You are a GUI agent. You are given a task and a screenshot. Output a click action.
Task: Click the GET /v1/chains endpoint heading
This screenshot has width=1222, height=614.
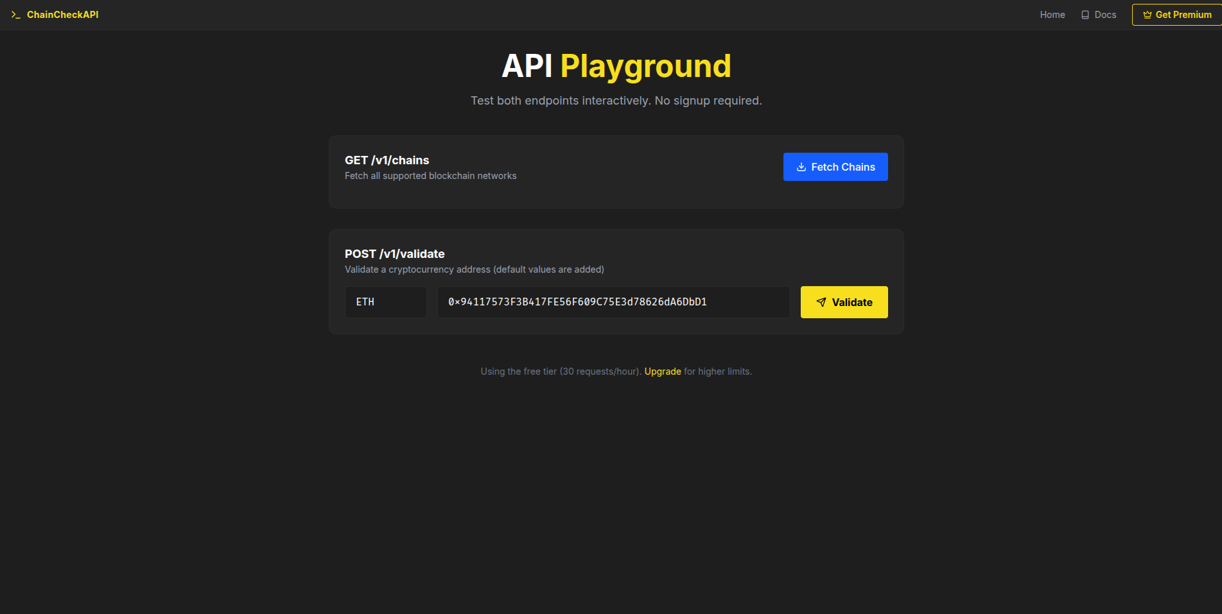[x=387, y=160]
